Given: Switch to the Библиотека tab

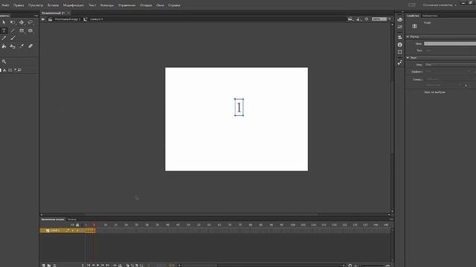Looking at the screenshot, I should pos(430,16).
